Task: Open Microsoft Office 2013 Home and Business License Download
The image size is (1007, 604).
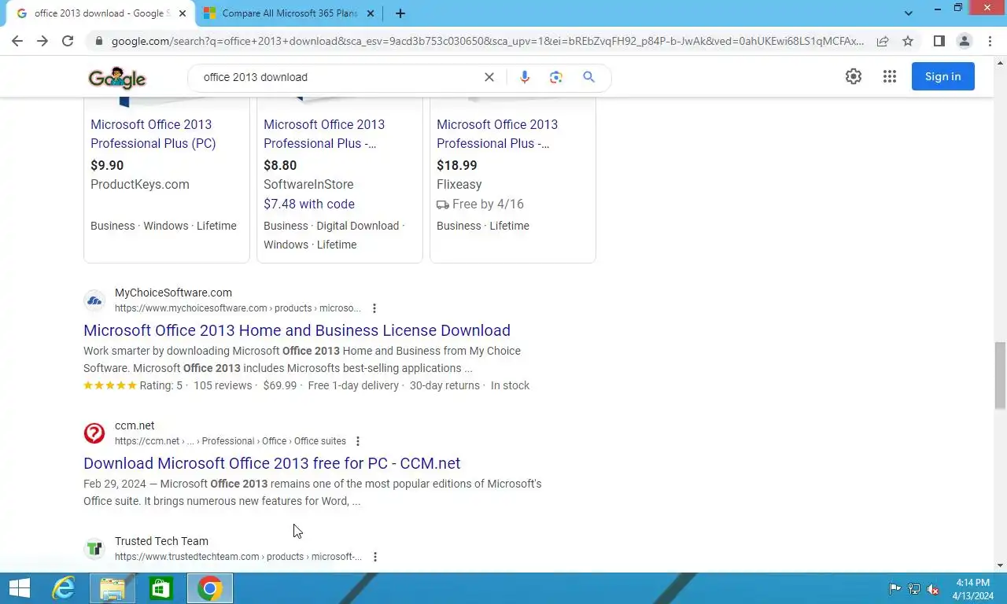Action: [x=297, y=330]
